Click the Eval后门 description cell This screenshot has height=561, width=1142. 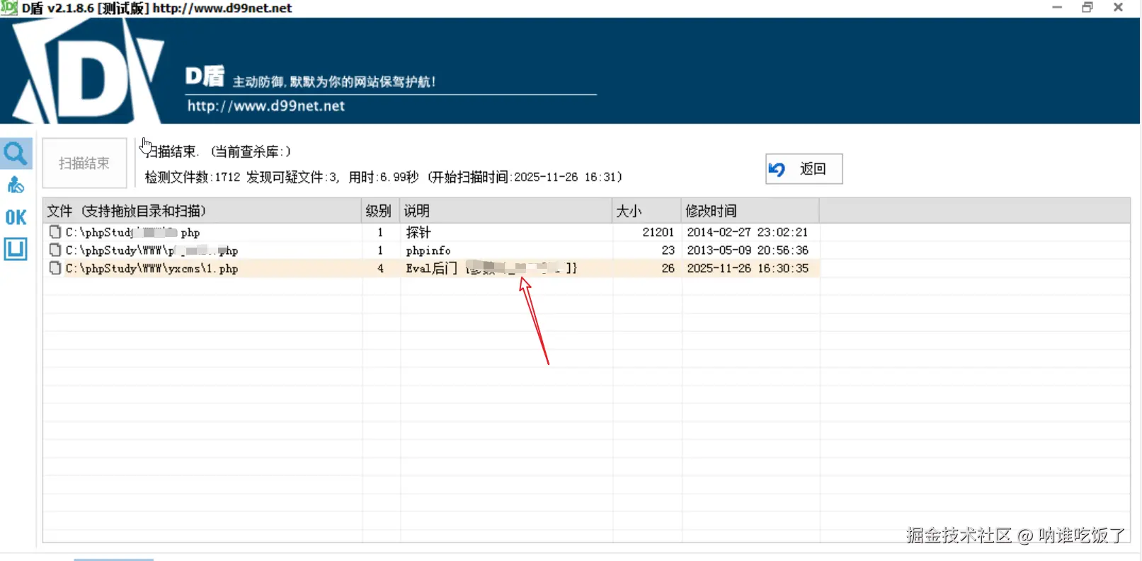491,268
